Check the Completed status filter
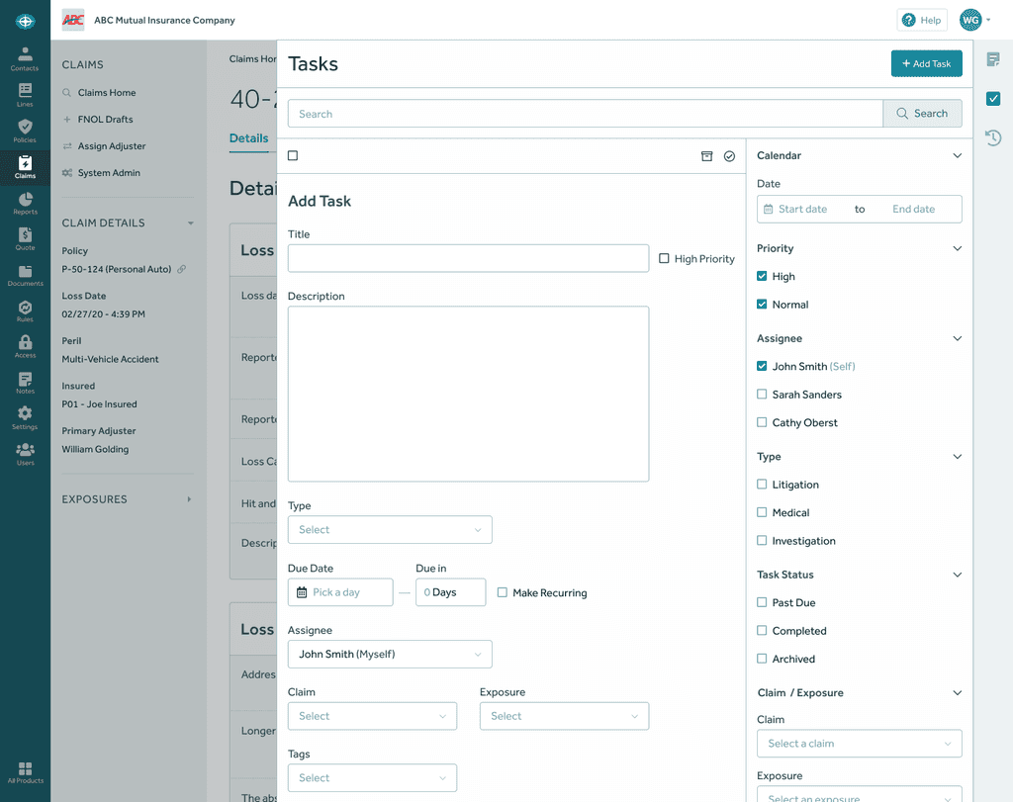Viewport: 1013px width, 802px height. click(762, 630)
